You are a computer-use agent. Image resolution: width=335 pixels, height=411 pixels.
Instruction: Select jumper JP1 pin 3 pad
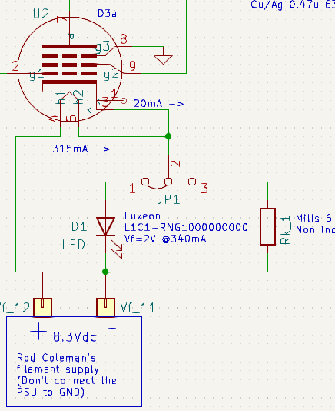(x=192, y=182)
